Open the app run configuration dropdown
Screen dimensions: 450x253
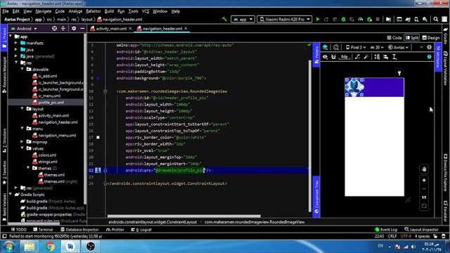[243, 19]
